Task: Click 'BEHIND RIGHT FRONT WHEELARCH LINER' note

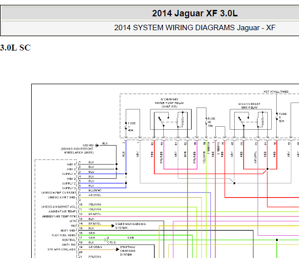Action: [77, 151]
